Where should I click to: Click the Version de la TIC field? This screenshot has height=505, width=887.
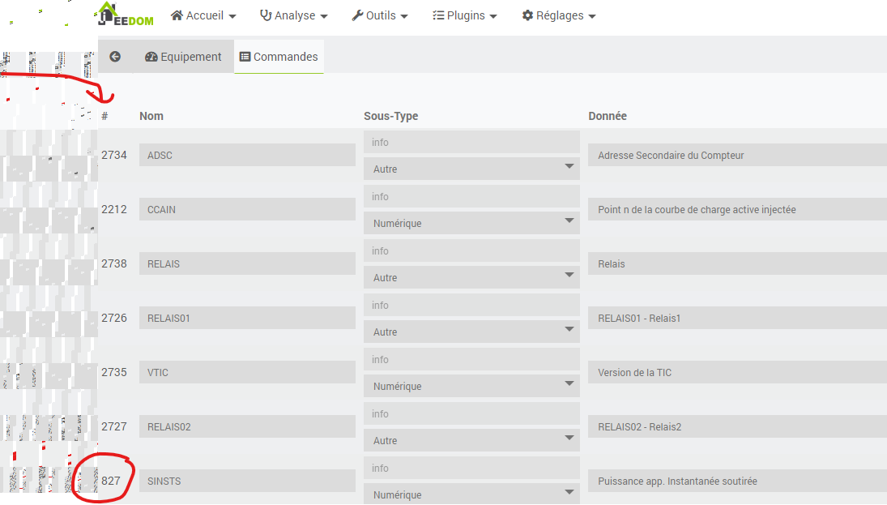[737, 372]
